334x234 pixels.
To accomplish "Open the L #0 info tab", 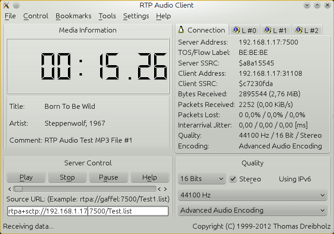I will (244, 30).
